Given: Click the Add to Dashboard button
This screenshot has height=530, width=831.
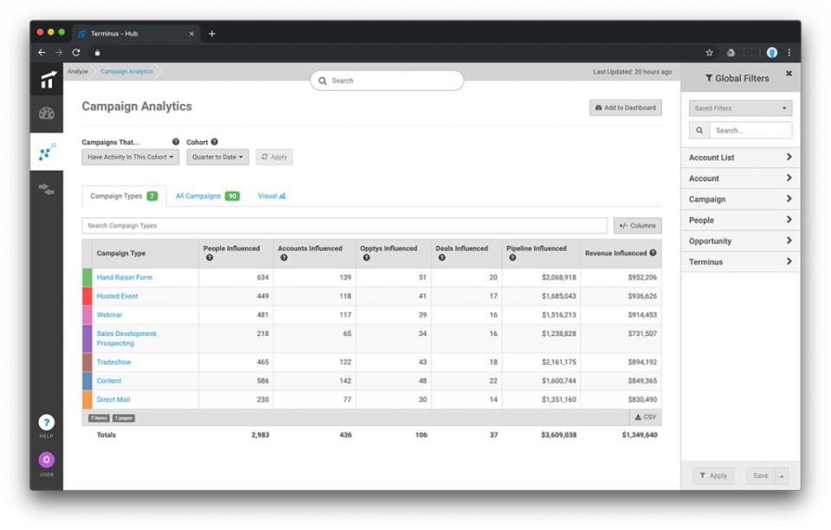Looking at the screenshot, I should tap(625, 107).
